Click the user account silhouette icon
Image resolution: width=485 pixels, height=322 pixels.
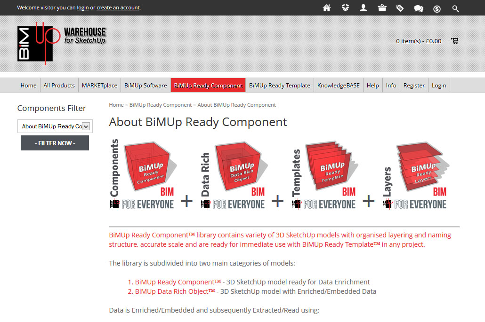coord(364,8)
